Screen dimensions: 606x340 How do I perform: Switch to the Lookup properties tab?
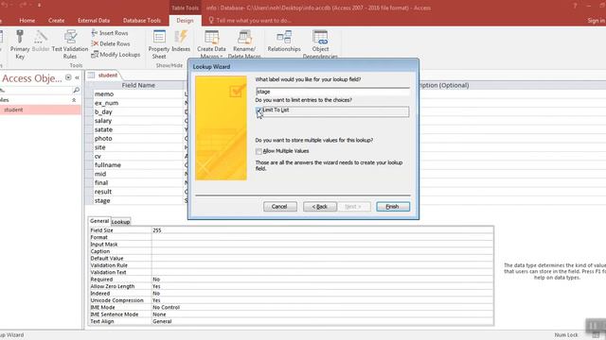(x=120, y=222)
